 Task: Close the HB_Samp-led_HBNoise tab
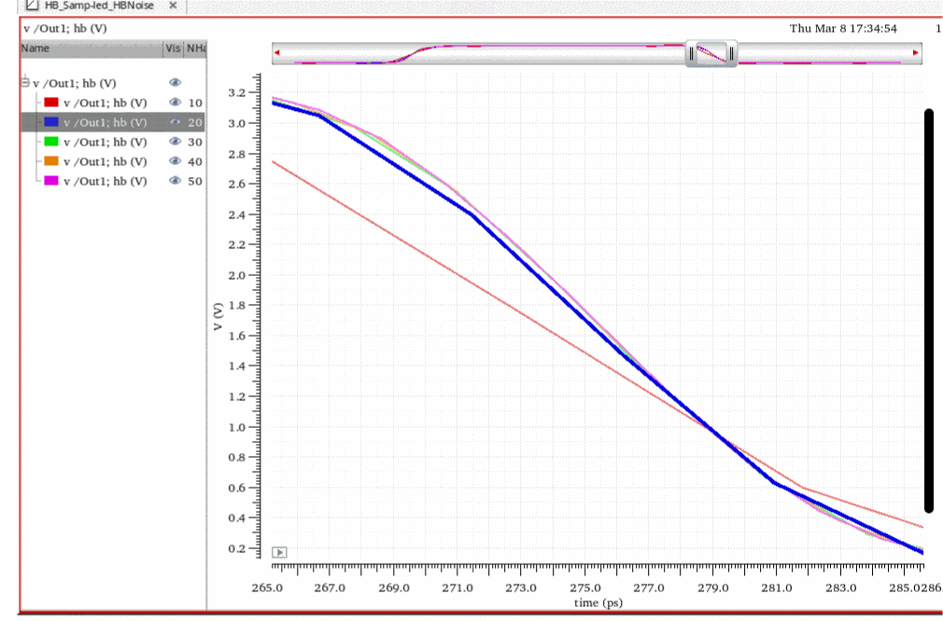(173, 6)
